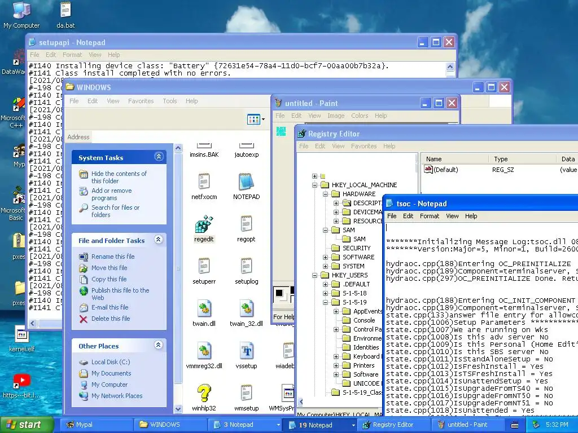Open the language bar keyboard tray icon
Screen dimensions: 578x433
point(515,425)
